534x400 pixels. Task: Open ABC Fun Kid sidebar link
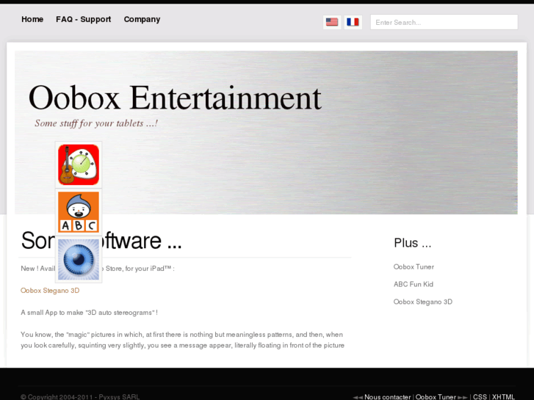(414, 284)
